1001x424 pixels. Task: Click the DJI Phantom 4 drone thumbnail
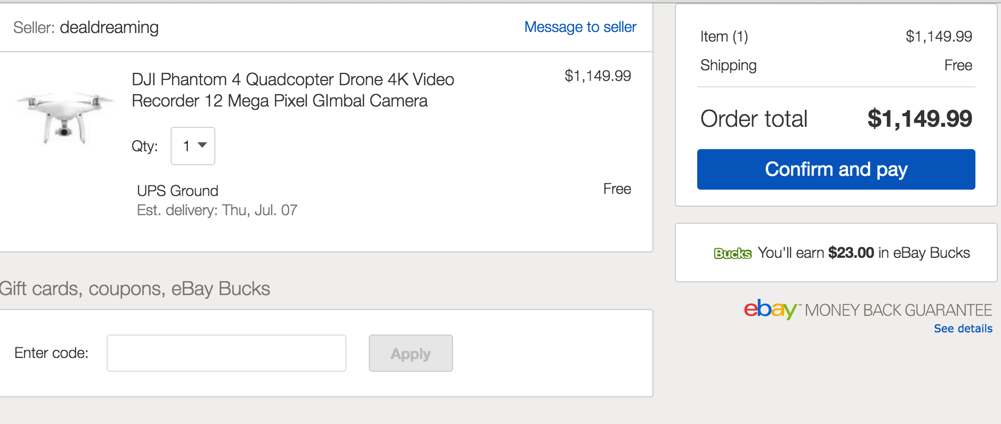(65, 117)
